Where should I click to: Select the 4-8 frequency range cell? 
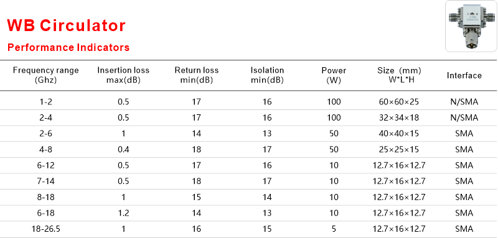pos(45,149)
